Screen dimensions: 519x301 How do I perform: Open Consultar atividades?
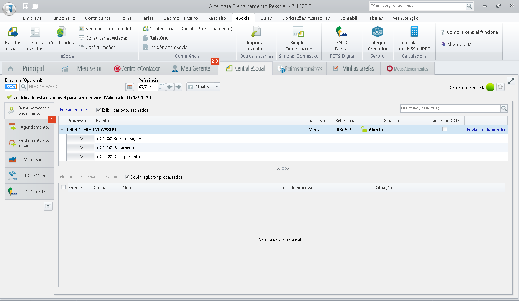point(103,38)
